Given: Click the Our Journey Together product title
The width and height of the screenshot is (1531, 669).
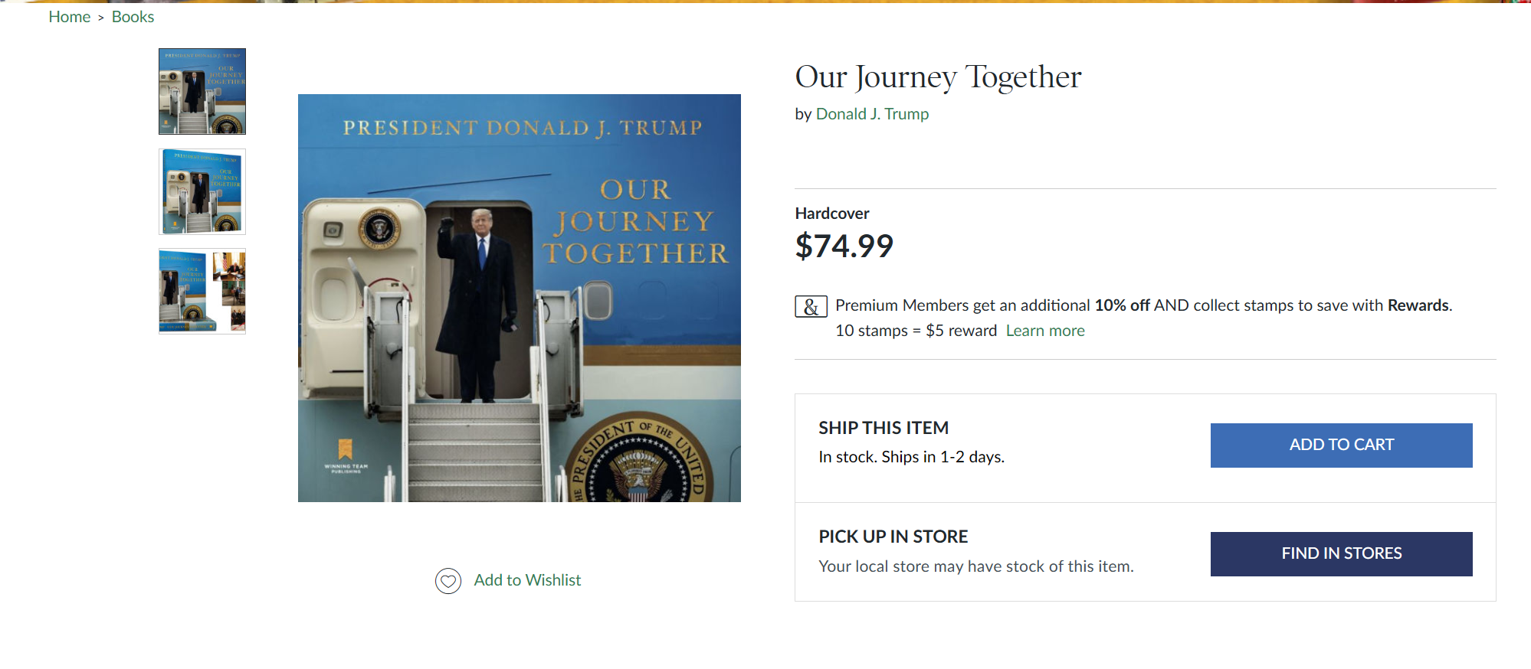Looking at the screenshot, I should click(x=938, y=77).
